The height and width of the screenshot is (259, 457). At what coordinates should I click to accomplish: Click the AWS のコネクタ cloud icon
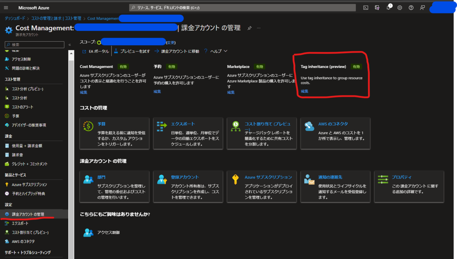(x=309, y=127)
